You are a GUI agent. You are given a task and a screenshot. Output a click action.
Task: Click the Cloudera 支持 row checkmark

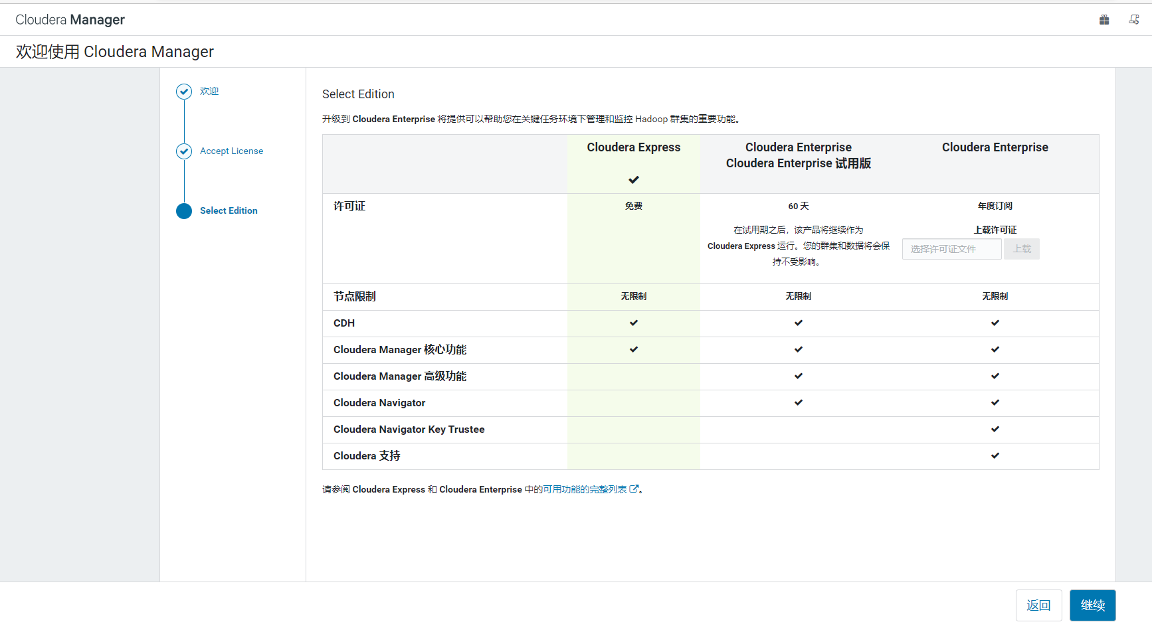click(x=995, y=456)
